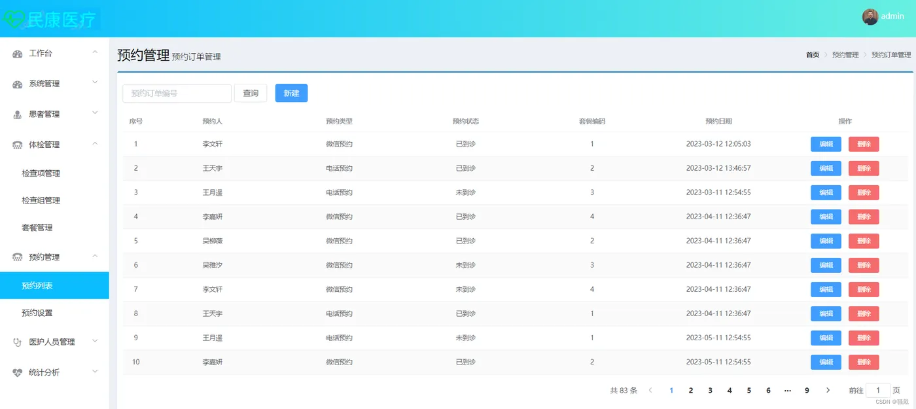Click the heartbeat icon beside 统计分析
This screenshot has height=409, width=916.
point(18,372)
